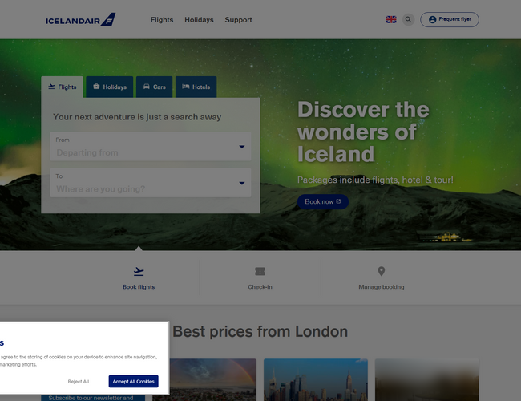Click the Departing from input field
Viewport: 521px width, 401px height.
pyautogui.click(x=151, y=146)
